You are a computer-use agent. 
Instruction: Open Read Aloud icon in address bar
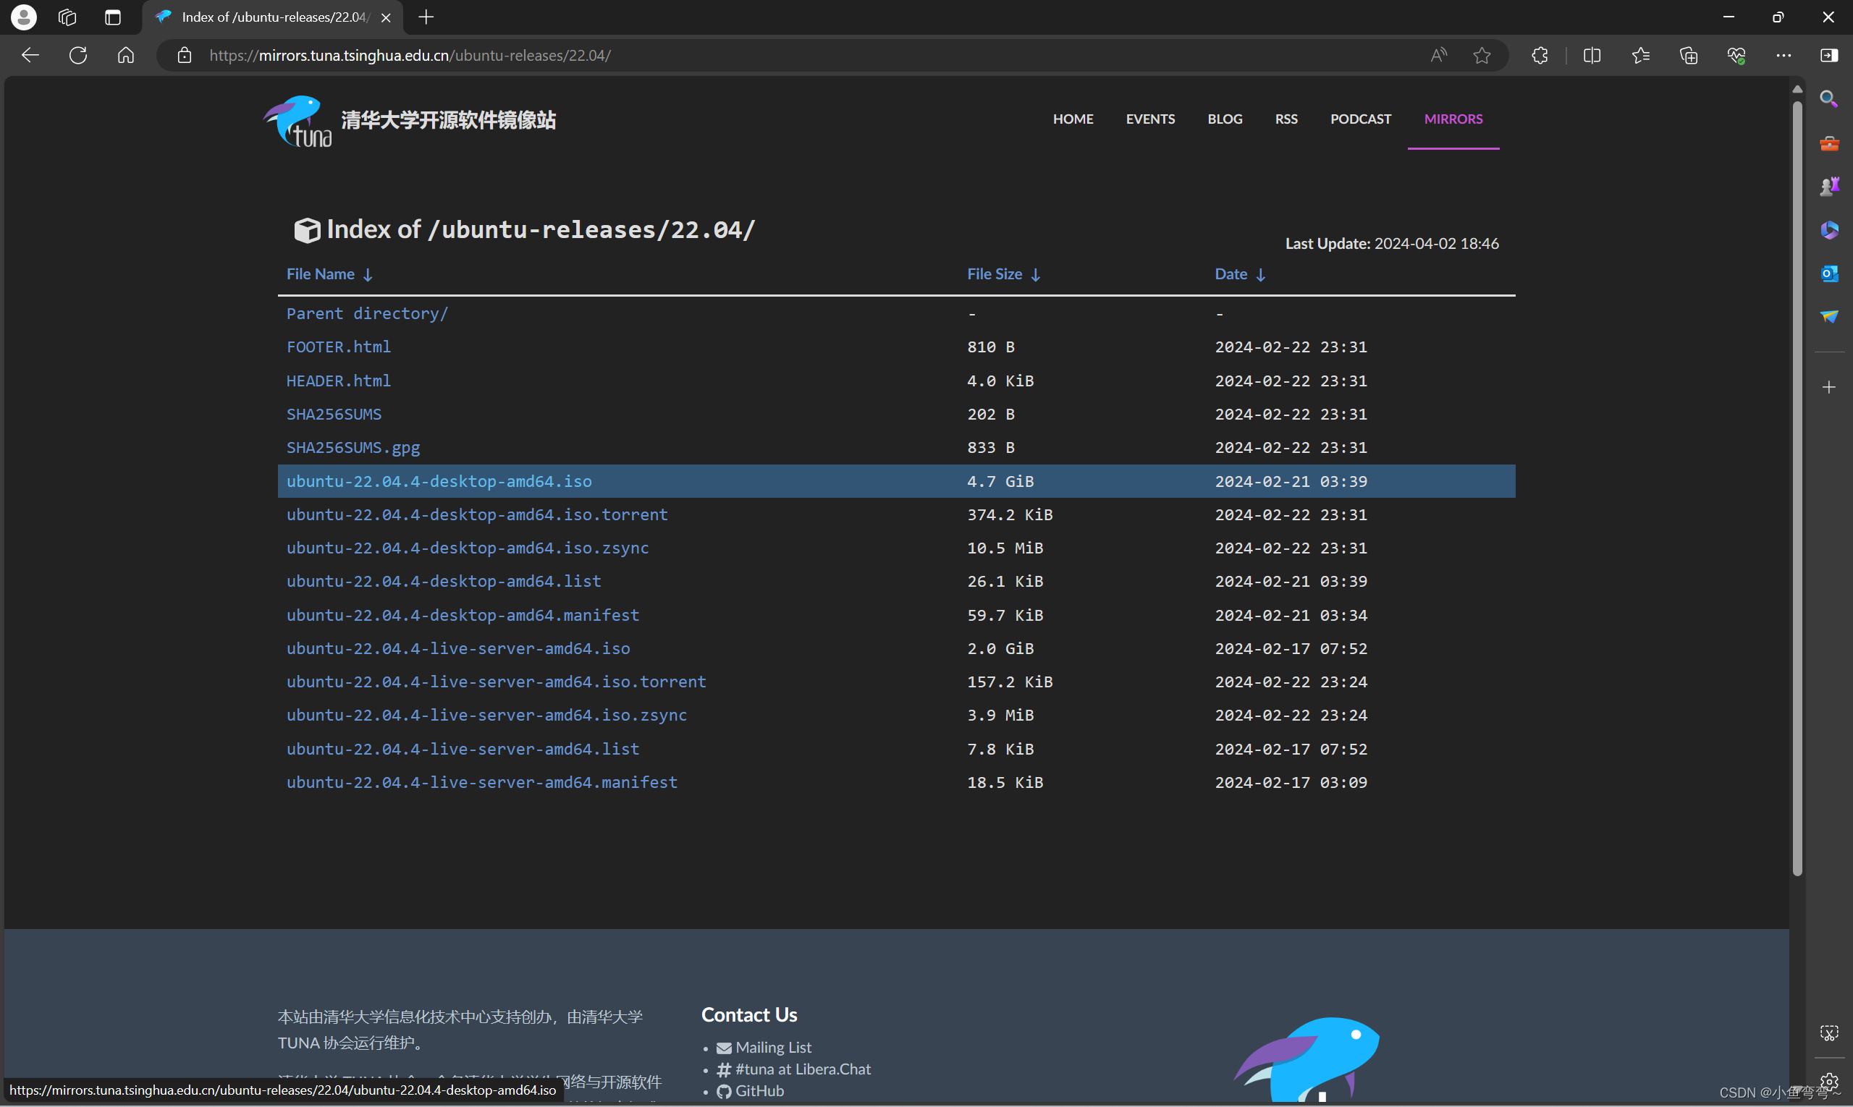coord(1438,55)
